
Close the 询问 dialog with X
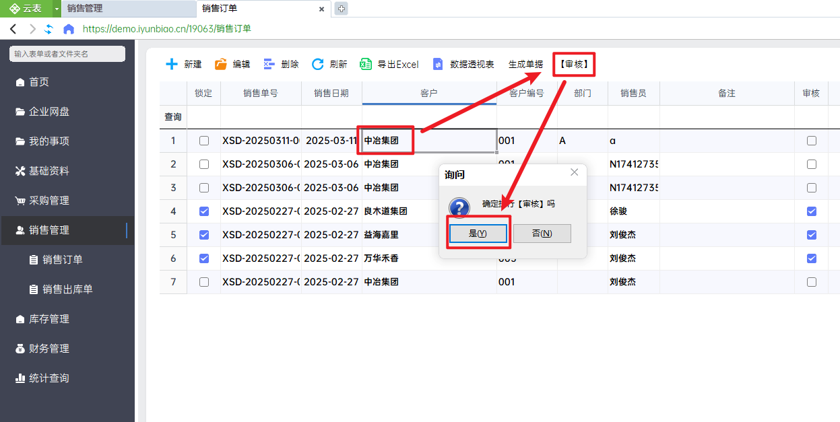click(x=574, y=172)
